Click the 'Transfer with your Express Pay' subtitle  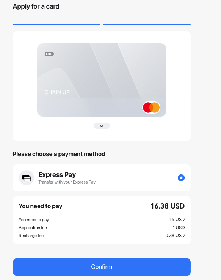tap(67, 182)
